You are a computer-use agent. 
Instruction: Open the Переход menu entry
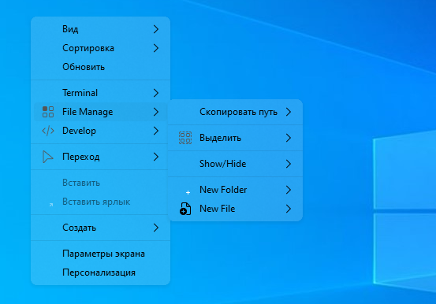pos(100,157)
